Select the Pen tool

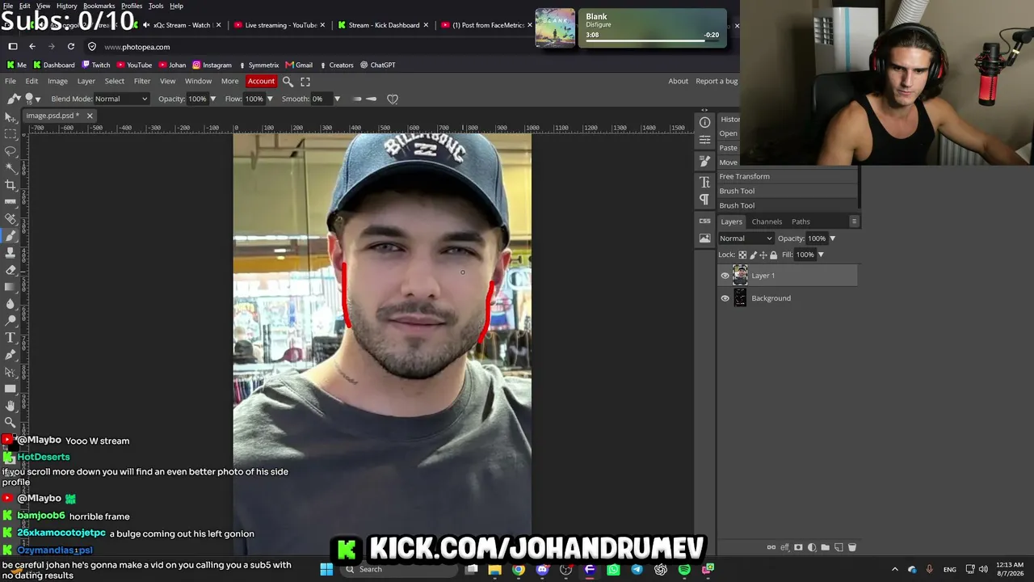coord(11,355)
